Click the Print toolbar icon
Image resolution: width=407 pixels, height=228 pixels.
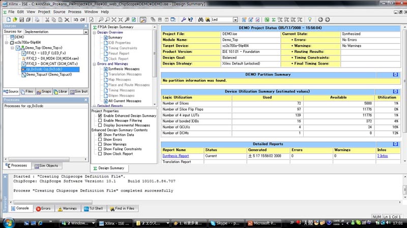(x=37, y=20)
